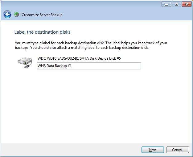Screen dimensions: 193x157
Task: Minimize the Customize Server Backup window
Action: (x=166, y=4)
